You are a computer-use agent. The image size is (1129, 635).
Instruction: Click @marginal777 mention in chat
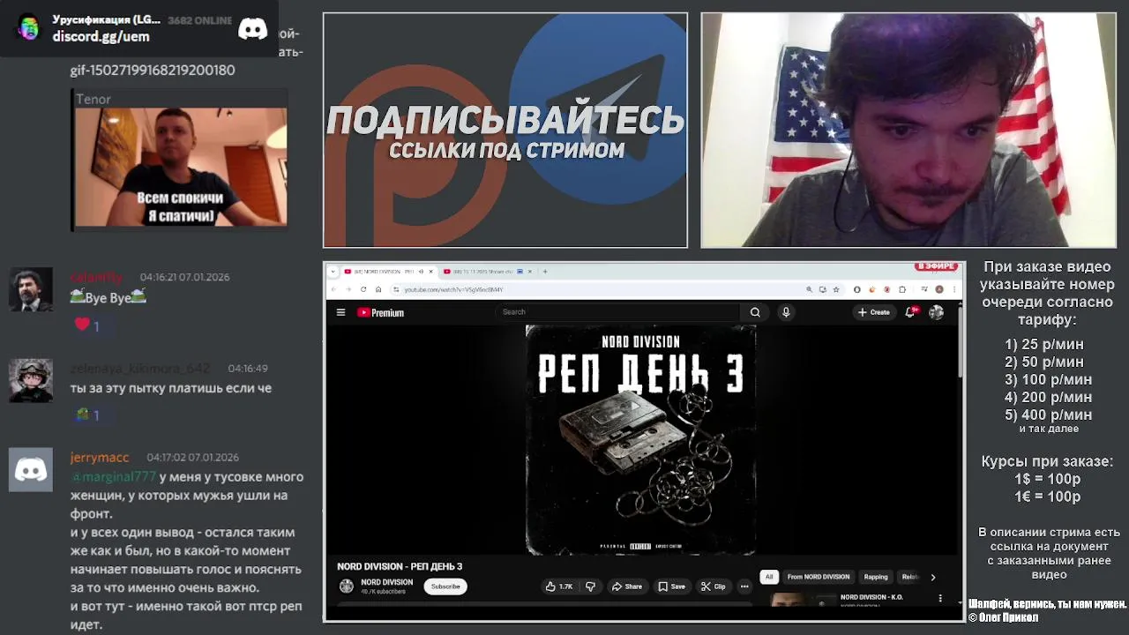coord(113,476)
